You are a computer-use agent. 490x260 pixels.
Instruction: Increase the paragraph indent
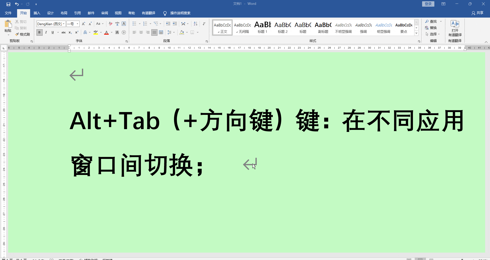[x=175, y=24]
